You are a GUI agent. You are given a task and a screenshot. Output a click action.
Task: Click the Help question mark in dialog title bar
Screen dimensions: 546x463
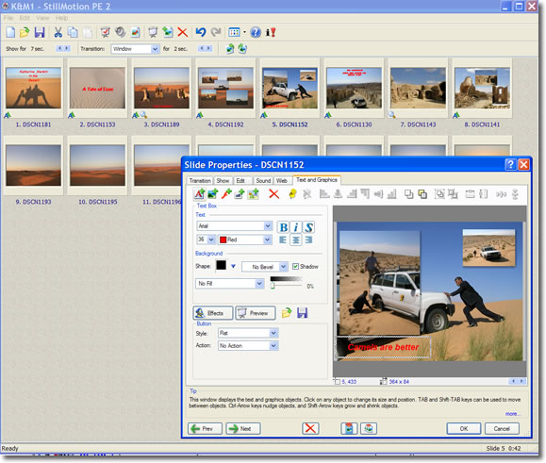(x=510, y=164)
